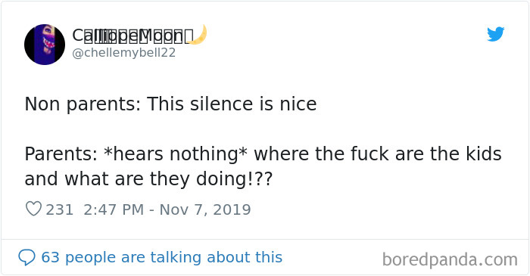Click the word 'Parents:' starting second paragraph
The image size is (530, 276).
[61, 154]
